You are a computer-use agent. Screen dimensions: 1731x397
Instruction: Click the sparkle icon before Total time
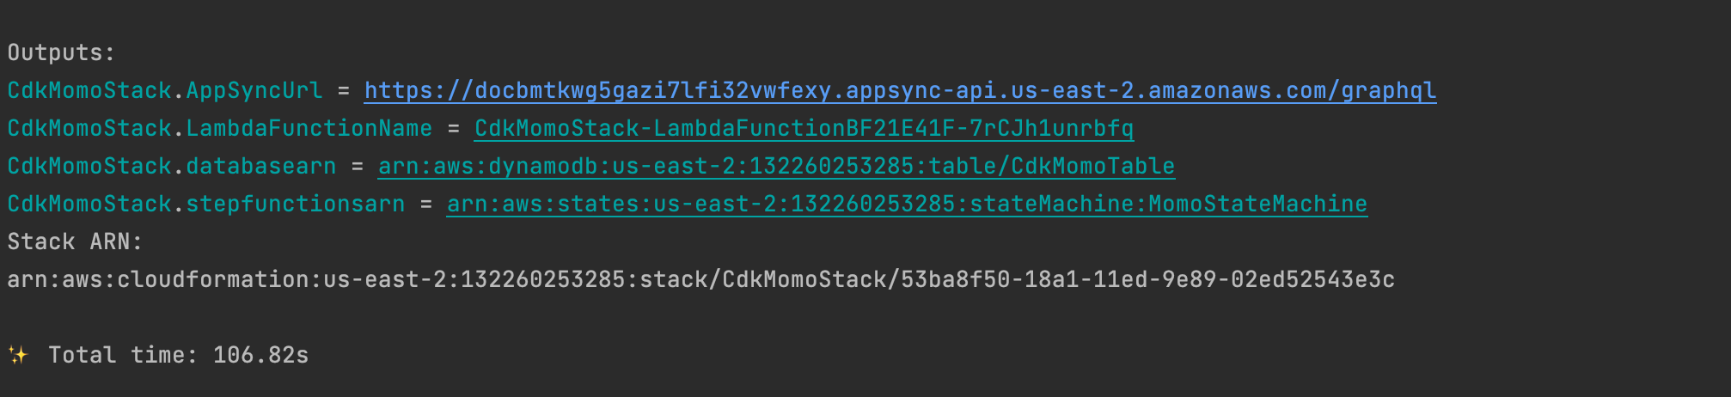click(x=18, y=355)
